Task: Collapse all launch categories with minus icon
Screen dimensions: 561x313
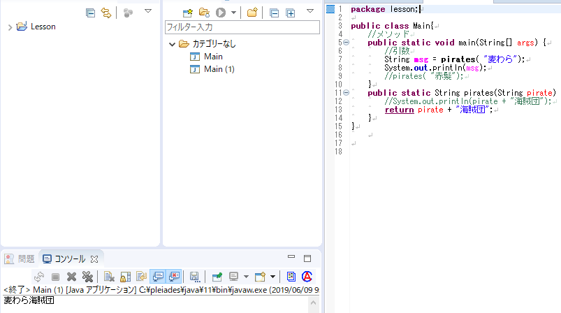Action: [x=274, y=13]
